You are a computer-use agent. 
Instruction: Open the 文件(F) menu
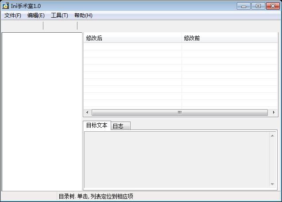tap(13, 15)
